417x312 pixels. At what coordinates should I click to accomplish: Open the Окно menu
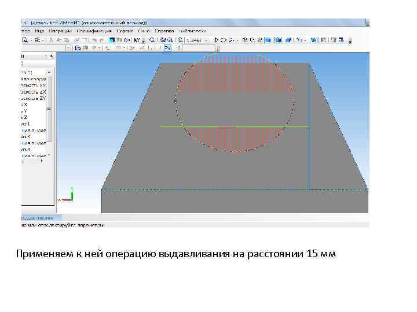click(x=144, y=31)
